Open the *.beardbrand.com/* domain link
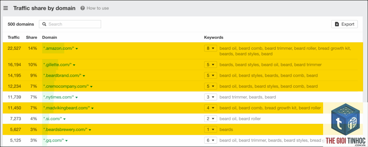This screenshot has width=368, height=147. (x=63, y=75)
